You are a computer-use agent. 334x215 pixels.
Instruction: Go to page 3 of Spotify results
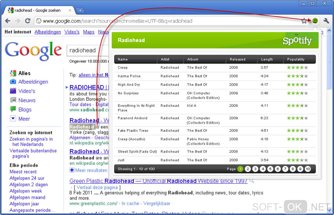click(255, 169)
